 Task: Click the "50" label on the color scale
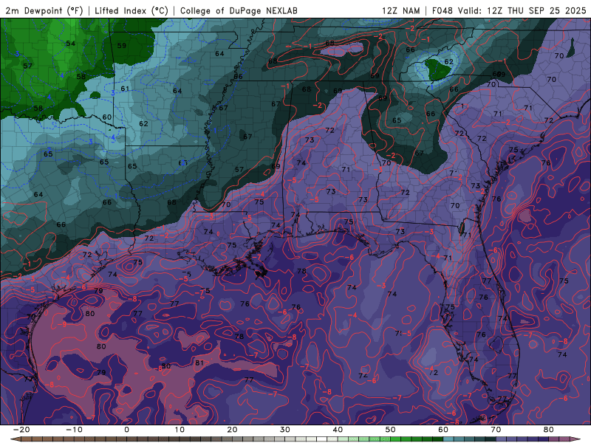pos(391,430)
